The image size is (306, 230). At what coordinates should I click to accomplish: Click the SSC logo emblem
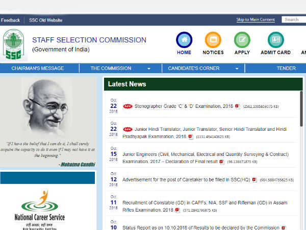point(14,45)
